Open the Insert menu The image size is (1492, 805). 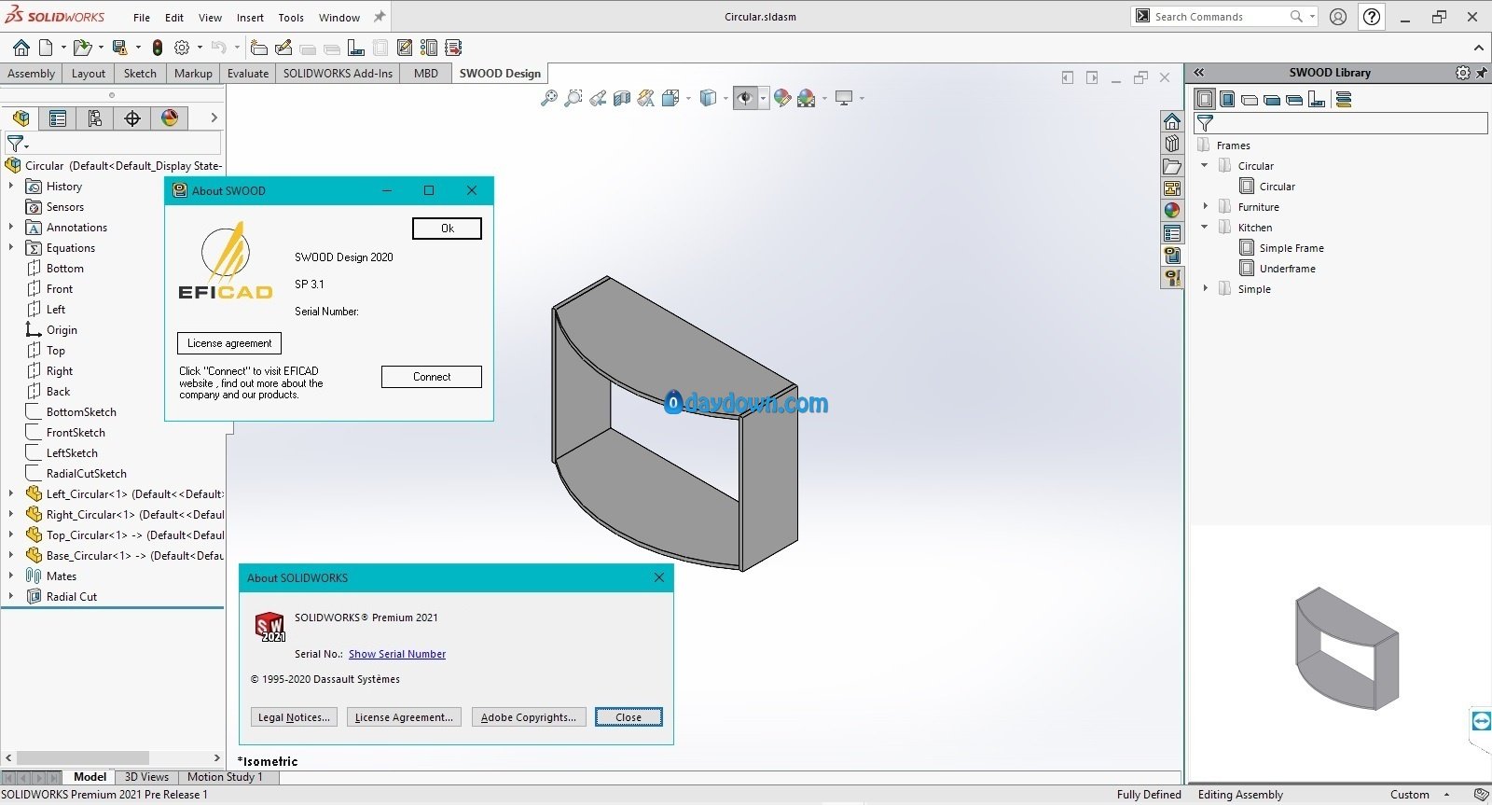click(250, 17)
